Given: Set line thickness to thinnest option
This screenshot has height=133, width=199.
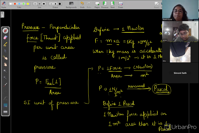Looking at the screenshot, I should click(x=35, y=4).
